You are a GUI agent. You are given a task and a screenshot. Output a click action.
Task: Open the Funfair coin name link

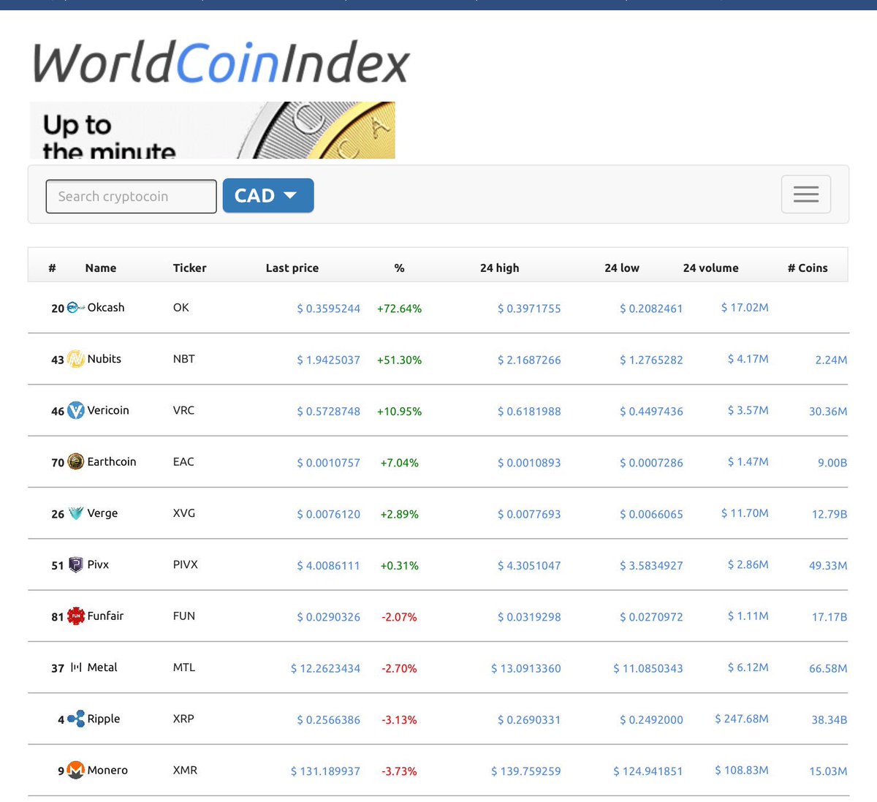click(105, 616)
